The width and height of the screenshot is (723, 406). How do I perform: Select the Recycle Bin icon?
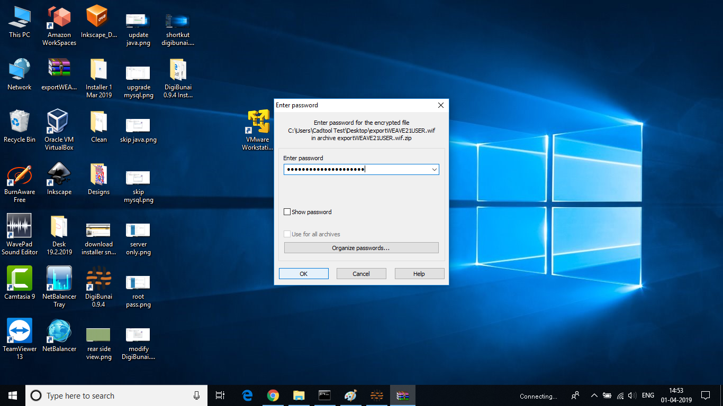(x=20, y=122)
